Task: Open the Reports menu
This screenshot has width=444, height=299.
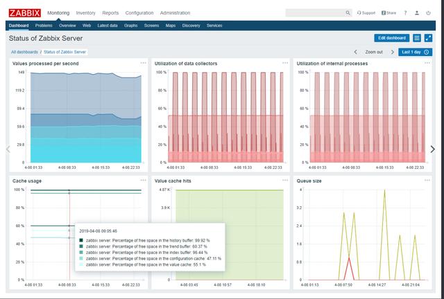Action: pyautogui.click(x=110, y=13)
